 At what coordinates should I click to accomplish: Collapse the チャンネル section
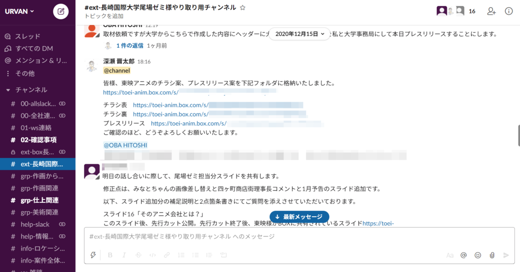[x=8, y=90]
